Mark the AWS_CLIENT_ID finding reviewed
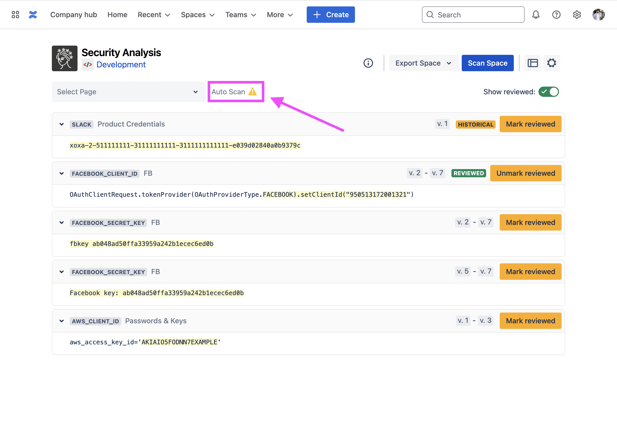This screenshot has height=435, width=617. point(530,321)
